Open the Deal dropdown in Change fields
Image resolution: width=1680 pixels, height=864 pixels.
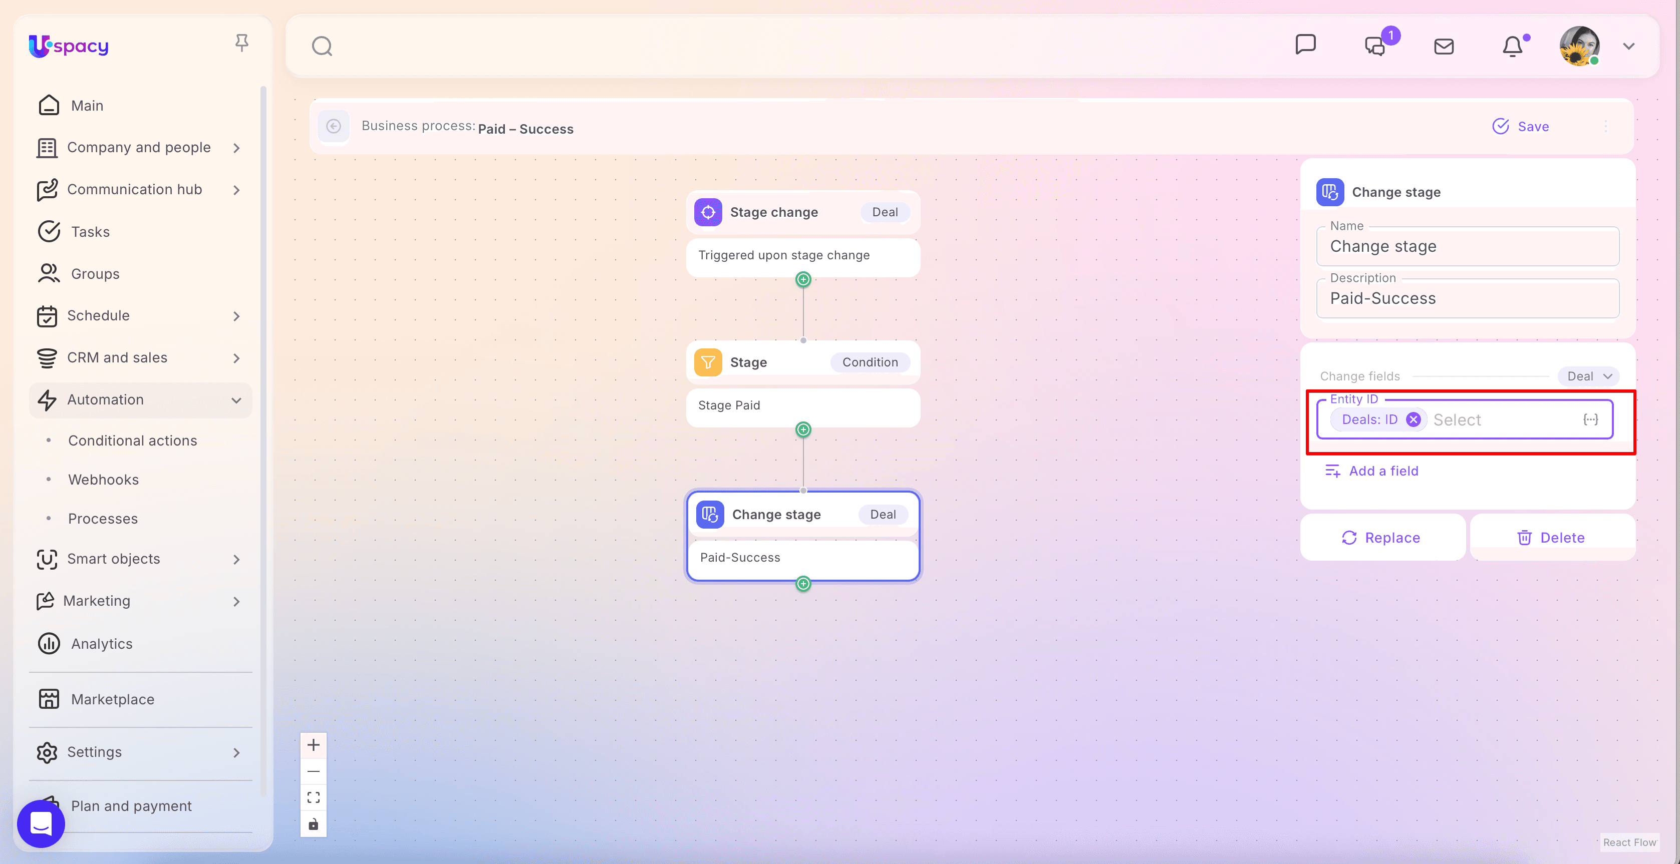click(1589, 376)
